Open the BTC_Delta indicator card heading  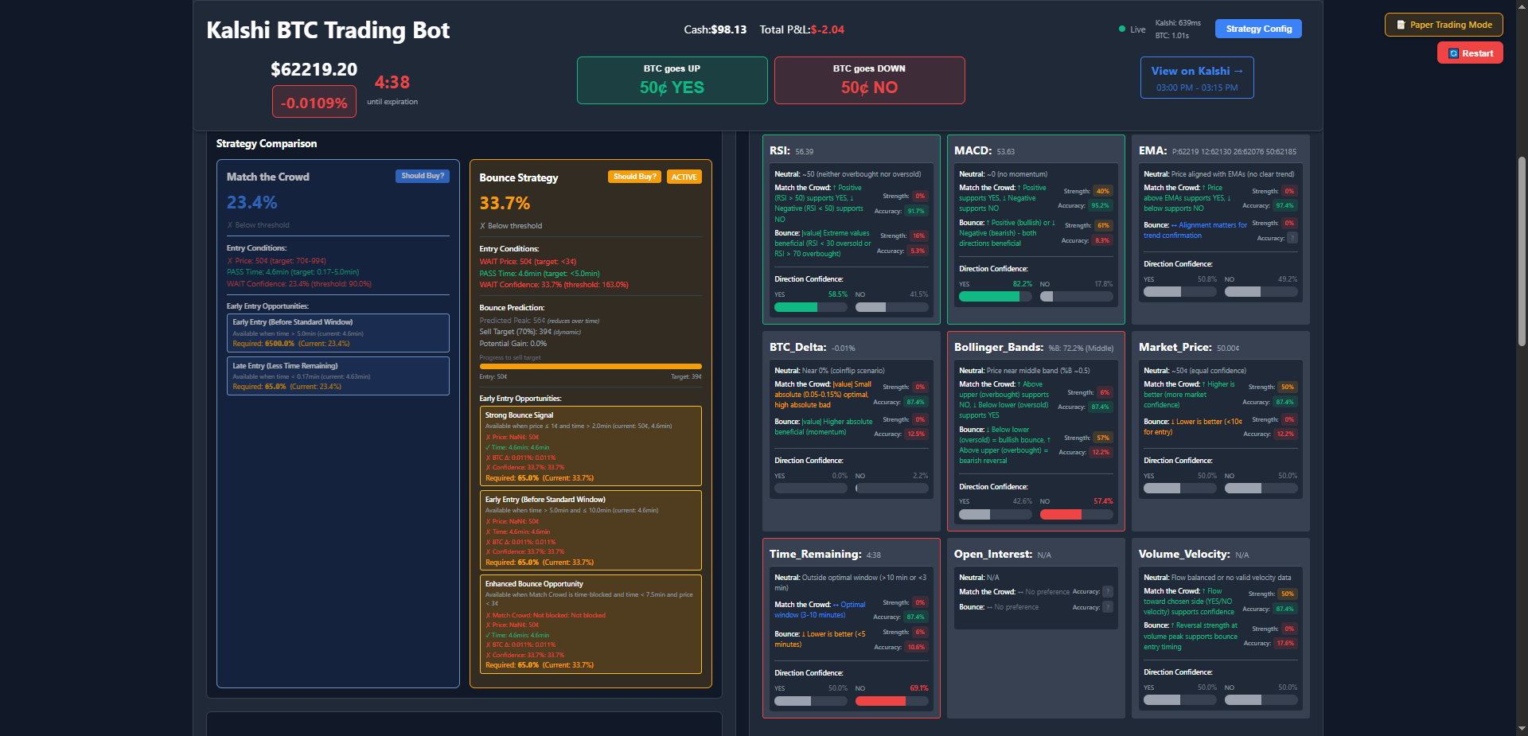797,347
